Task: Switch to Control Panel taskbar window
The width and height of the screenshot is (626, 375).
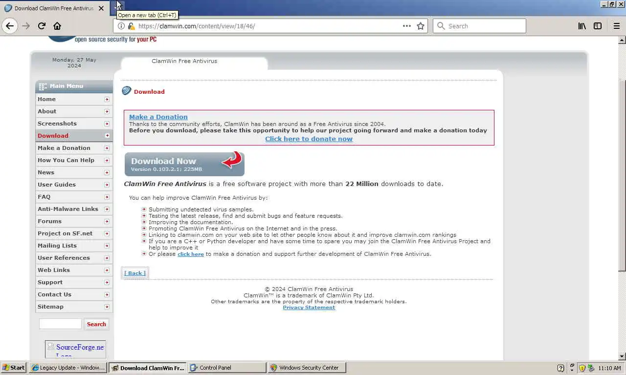Action: point(227,368)
